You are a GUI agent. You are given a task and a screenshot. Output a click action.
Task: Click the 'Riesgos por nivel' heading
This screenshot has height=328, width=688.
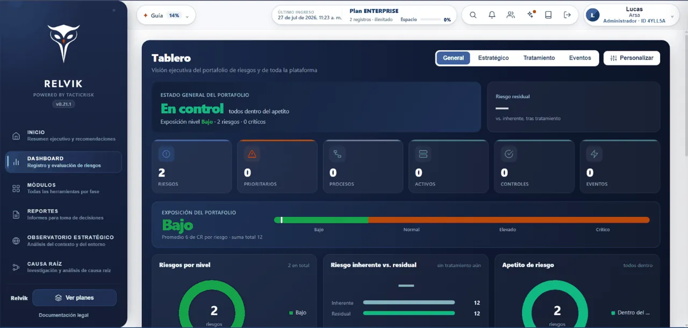185,265
